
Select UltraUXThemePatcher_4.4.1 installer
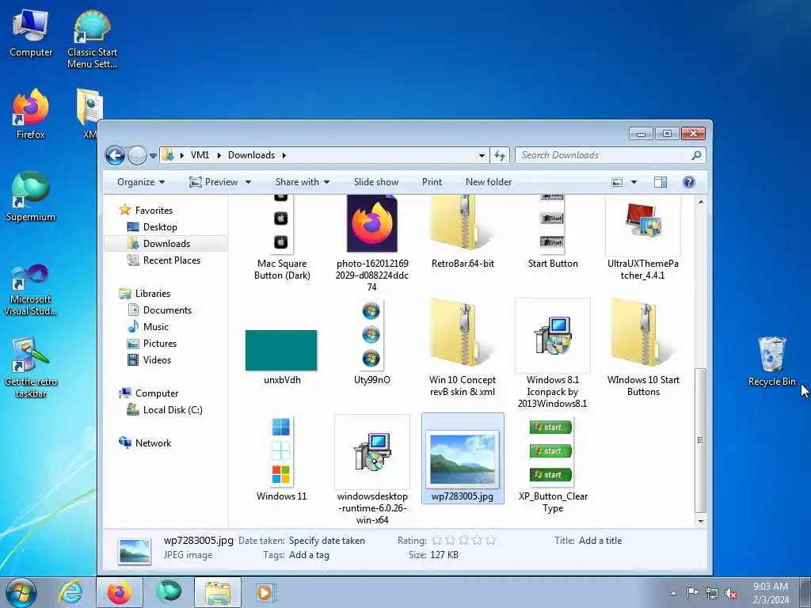pos(643,238)
